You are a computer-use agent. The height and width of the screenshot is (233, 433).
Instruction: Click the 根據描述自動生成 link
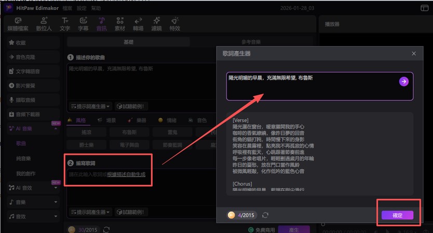pyautogui.click(x=126, y=174)
